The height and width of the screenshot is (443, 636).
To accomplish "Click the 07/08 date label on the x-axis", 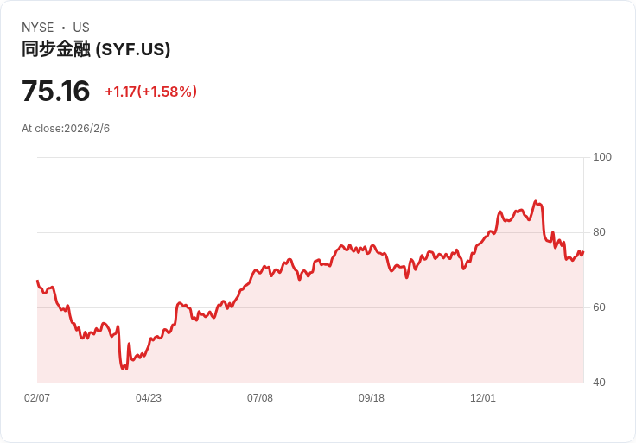I will 260,397.
